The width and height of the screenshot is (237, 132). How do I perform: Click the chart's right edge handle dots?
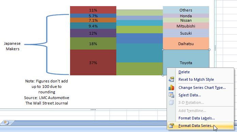click(215, 48)
